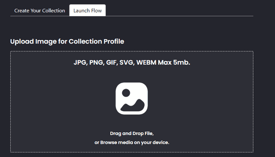The image size is (275, 157).
Task: Click the image placeholder upload icon
Action: [x=132, y=98]
